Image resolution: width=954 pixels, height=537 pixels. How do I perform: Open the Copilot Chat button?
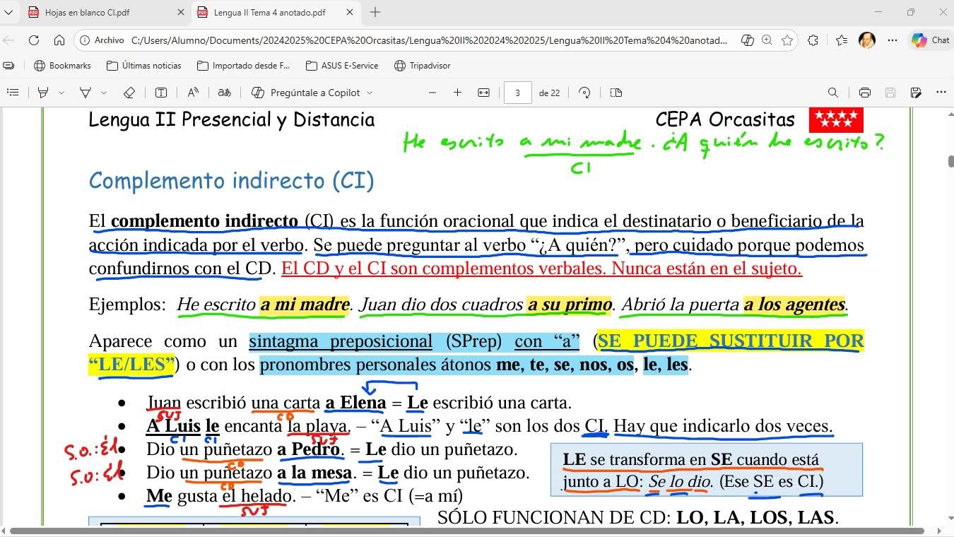pyautogui.click(x=930, y=40)
